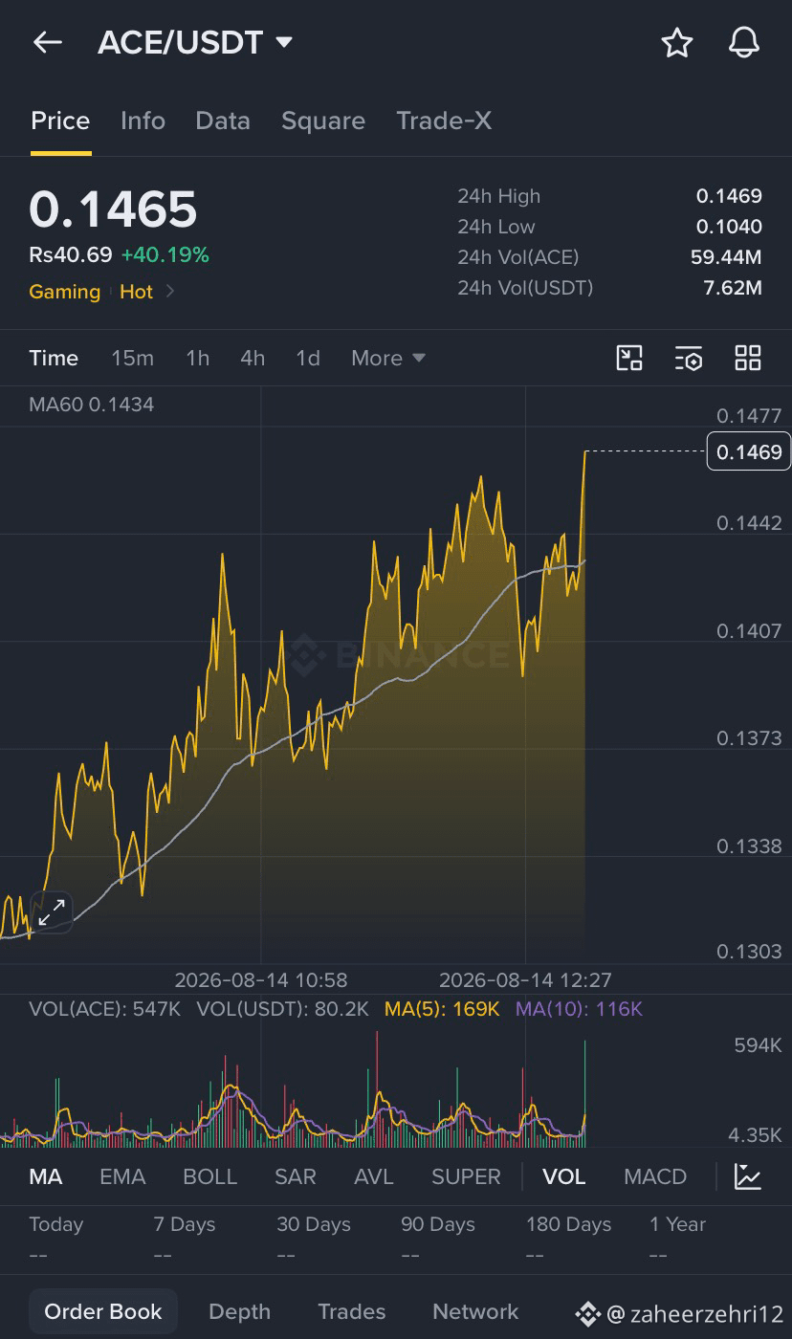The image size is (792, 1339).
Task: Tap the 24h Vol(ACE) 59.44M value
Action: pos(726,257)
